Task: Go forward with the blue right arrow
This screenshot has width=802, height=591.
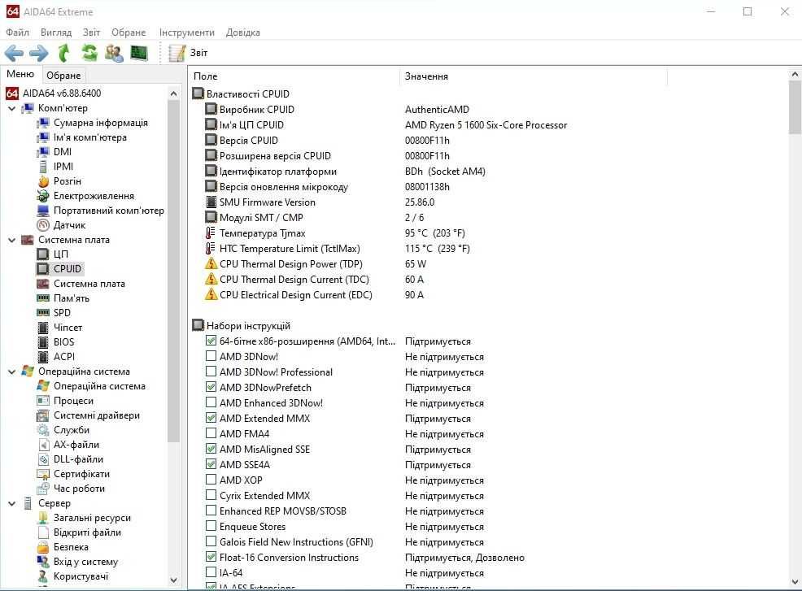Action: [x=39, y=53]
